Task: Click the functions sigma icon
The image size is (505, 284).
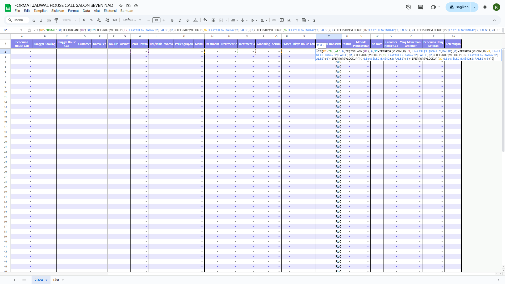Action: pos(314,20)
